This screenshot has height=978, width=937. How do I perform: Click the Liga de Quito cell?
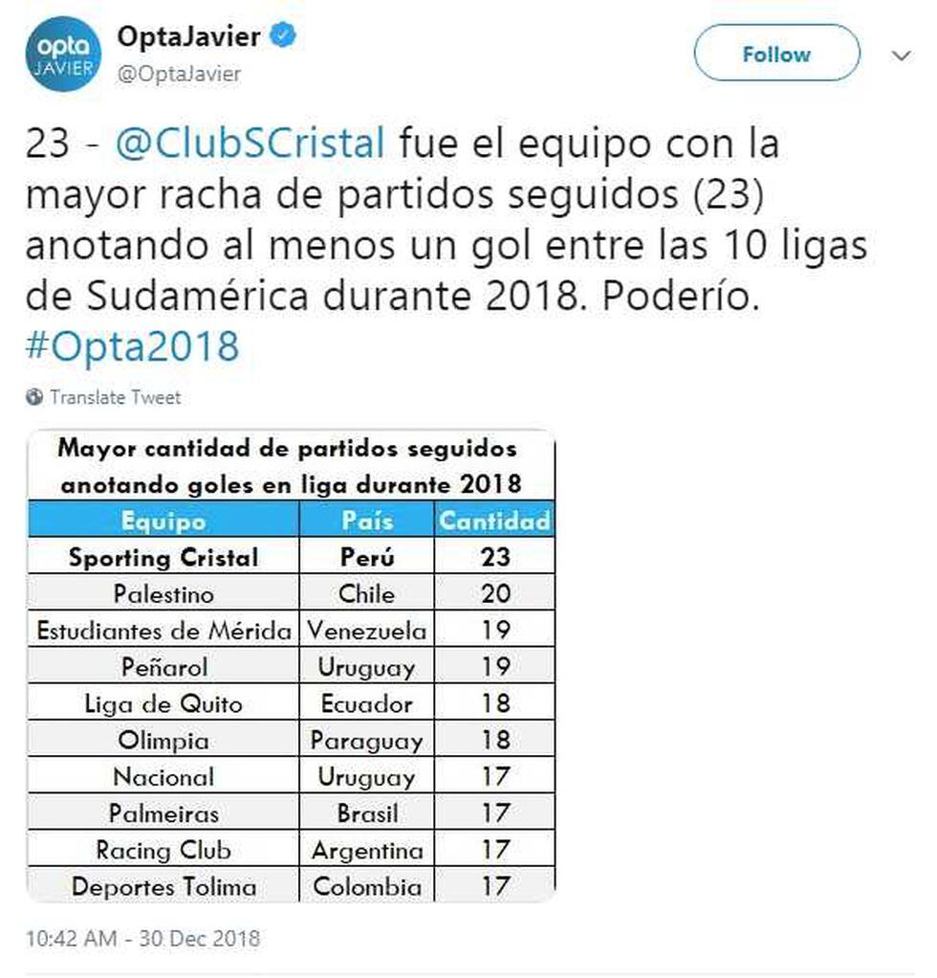coord(163,704)
